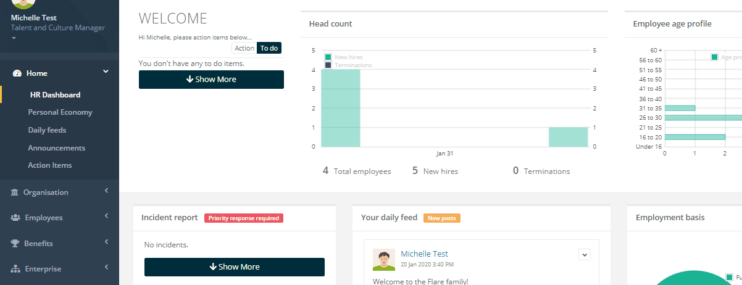Screen dimensions: 742x285
Task: Expand the Organisation menu chevron
Action: tap(106, 191)
